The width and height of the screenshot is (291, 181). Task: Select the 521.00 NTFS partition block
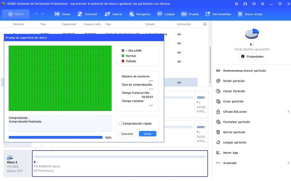pos(202,104)
